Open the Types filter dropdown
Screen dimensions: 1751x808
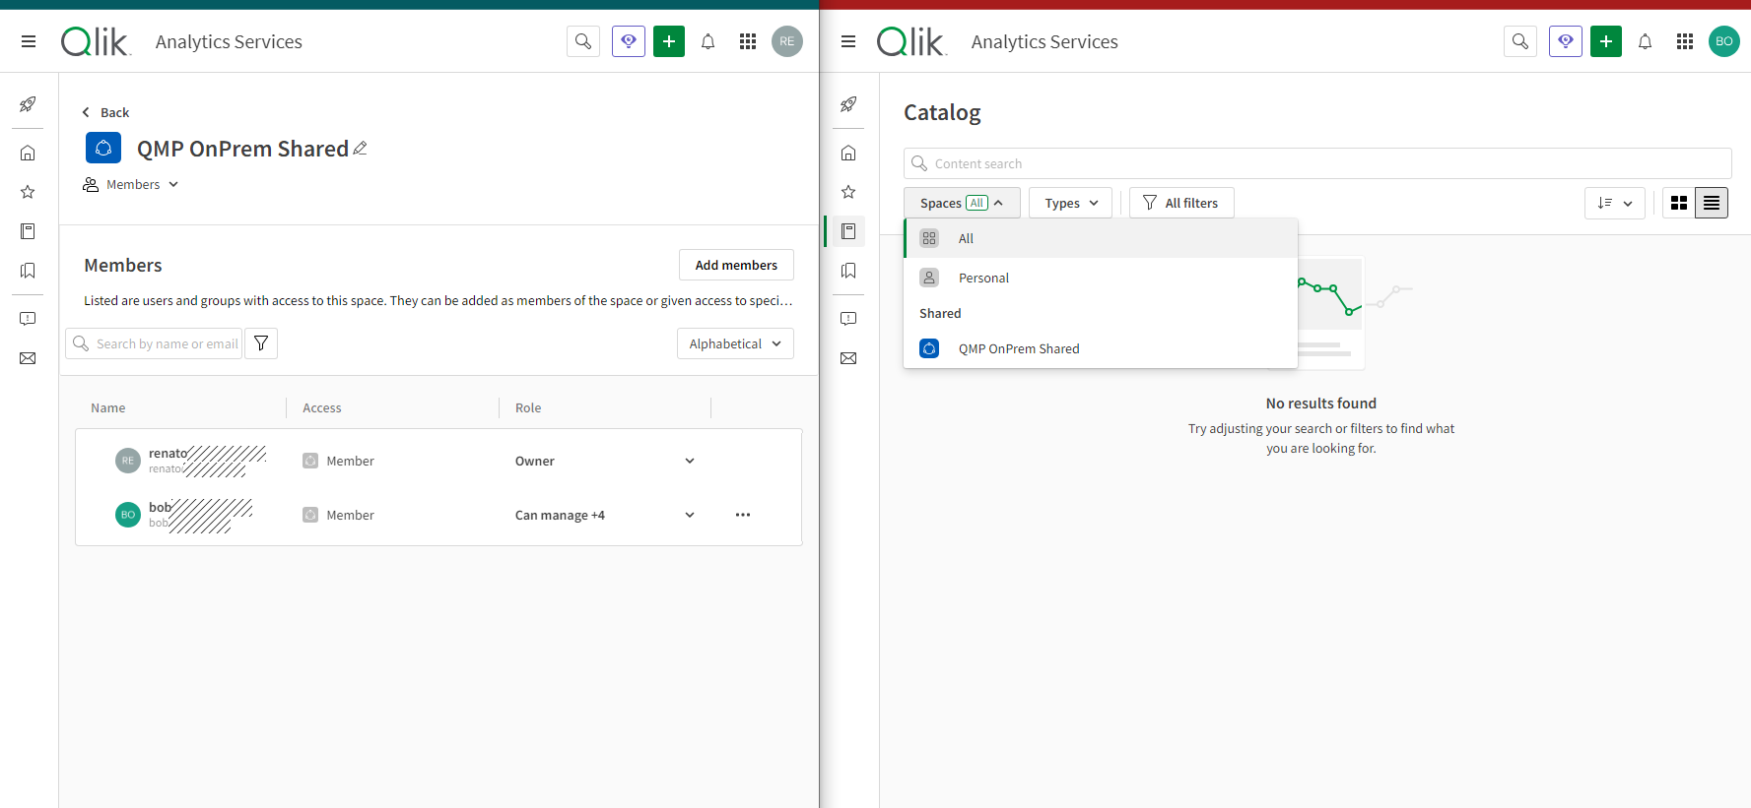coord(1071,203)
